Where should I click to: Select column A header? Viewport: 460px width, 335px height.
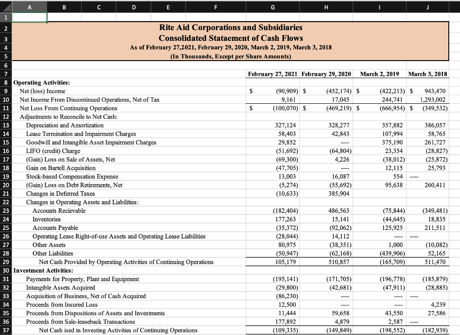(x=29, y=7)
